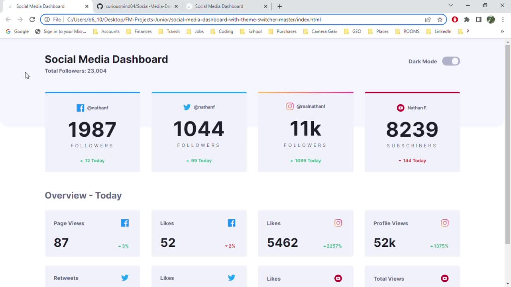
Task: Click the YouTube 8239 subscribers card
Action: click(x=412, y=132)
